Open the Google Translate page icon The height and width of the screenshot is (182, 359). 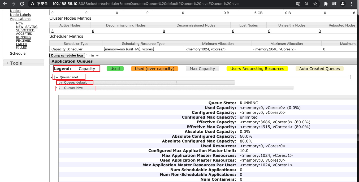pyautogui.click(x=298, y=4)
